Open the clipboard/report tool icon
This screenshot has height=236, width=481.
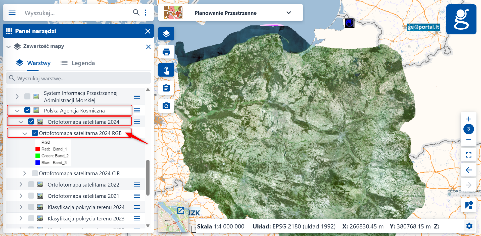coord(166,88)
